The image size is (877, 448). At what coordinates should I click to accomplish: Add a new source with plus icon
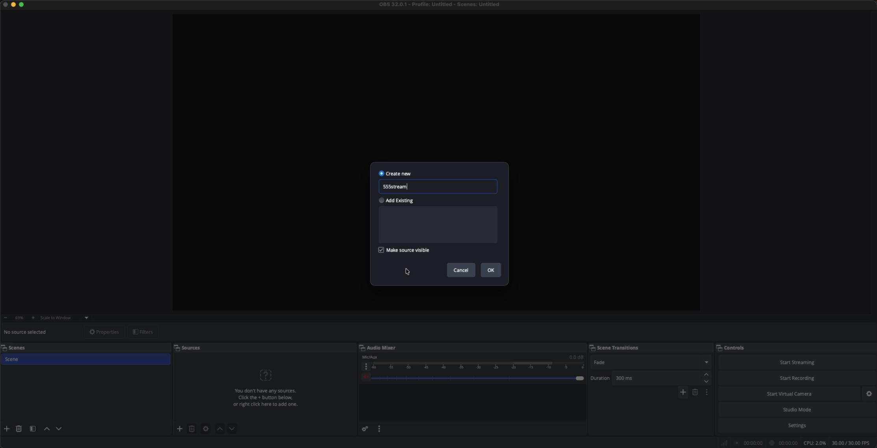[x=180, y=429]
